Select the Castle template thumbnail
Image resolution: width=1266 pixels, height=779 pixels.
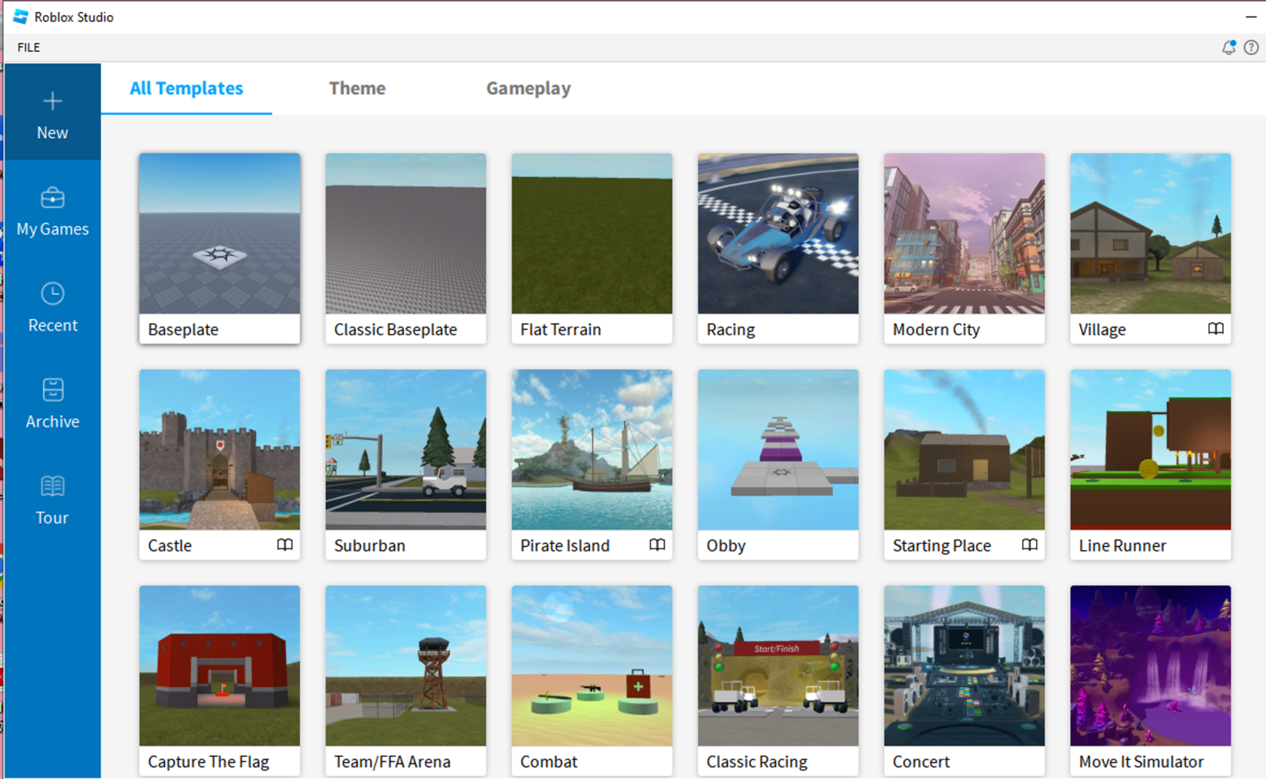219,450
